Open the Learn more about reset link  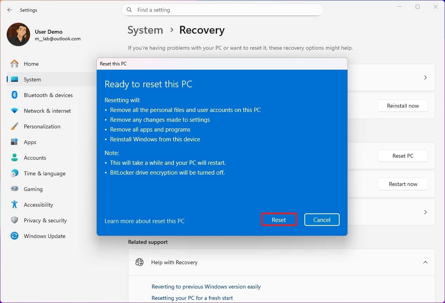click(x=145, y=221)
